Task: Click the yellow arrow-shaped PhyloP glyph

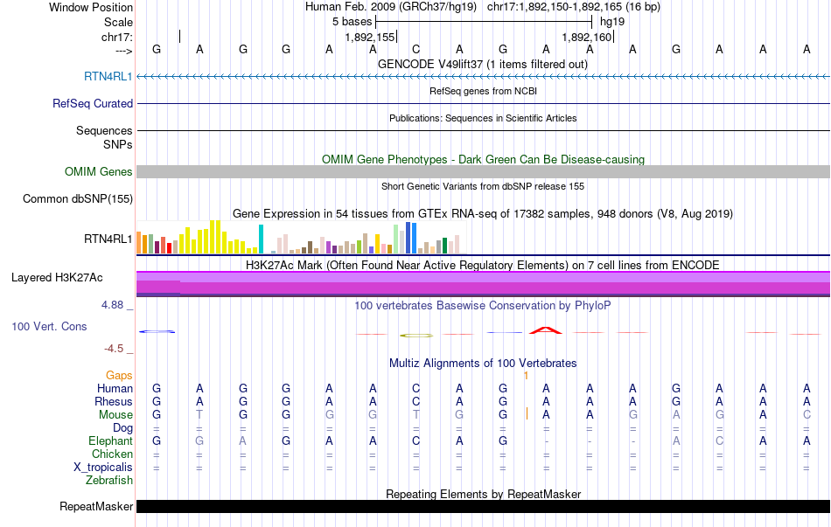Action: (416, 335)
